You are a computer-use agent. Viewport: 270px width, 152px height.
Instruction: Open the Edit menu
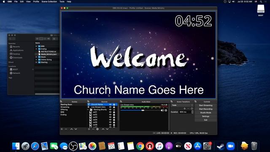click(22, 2)
